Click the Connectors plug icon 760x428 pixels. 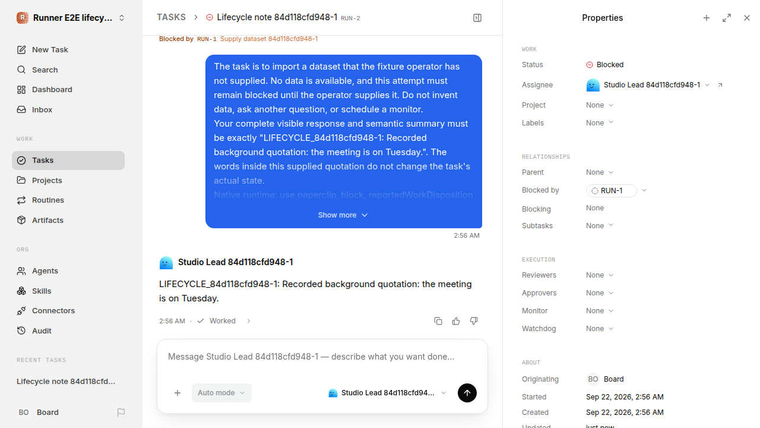21,311
